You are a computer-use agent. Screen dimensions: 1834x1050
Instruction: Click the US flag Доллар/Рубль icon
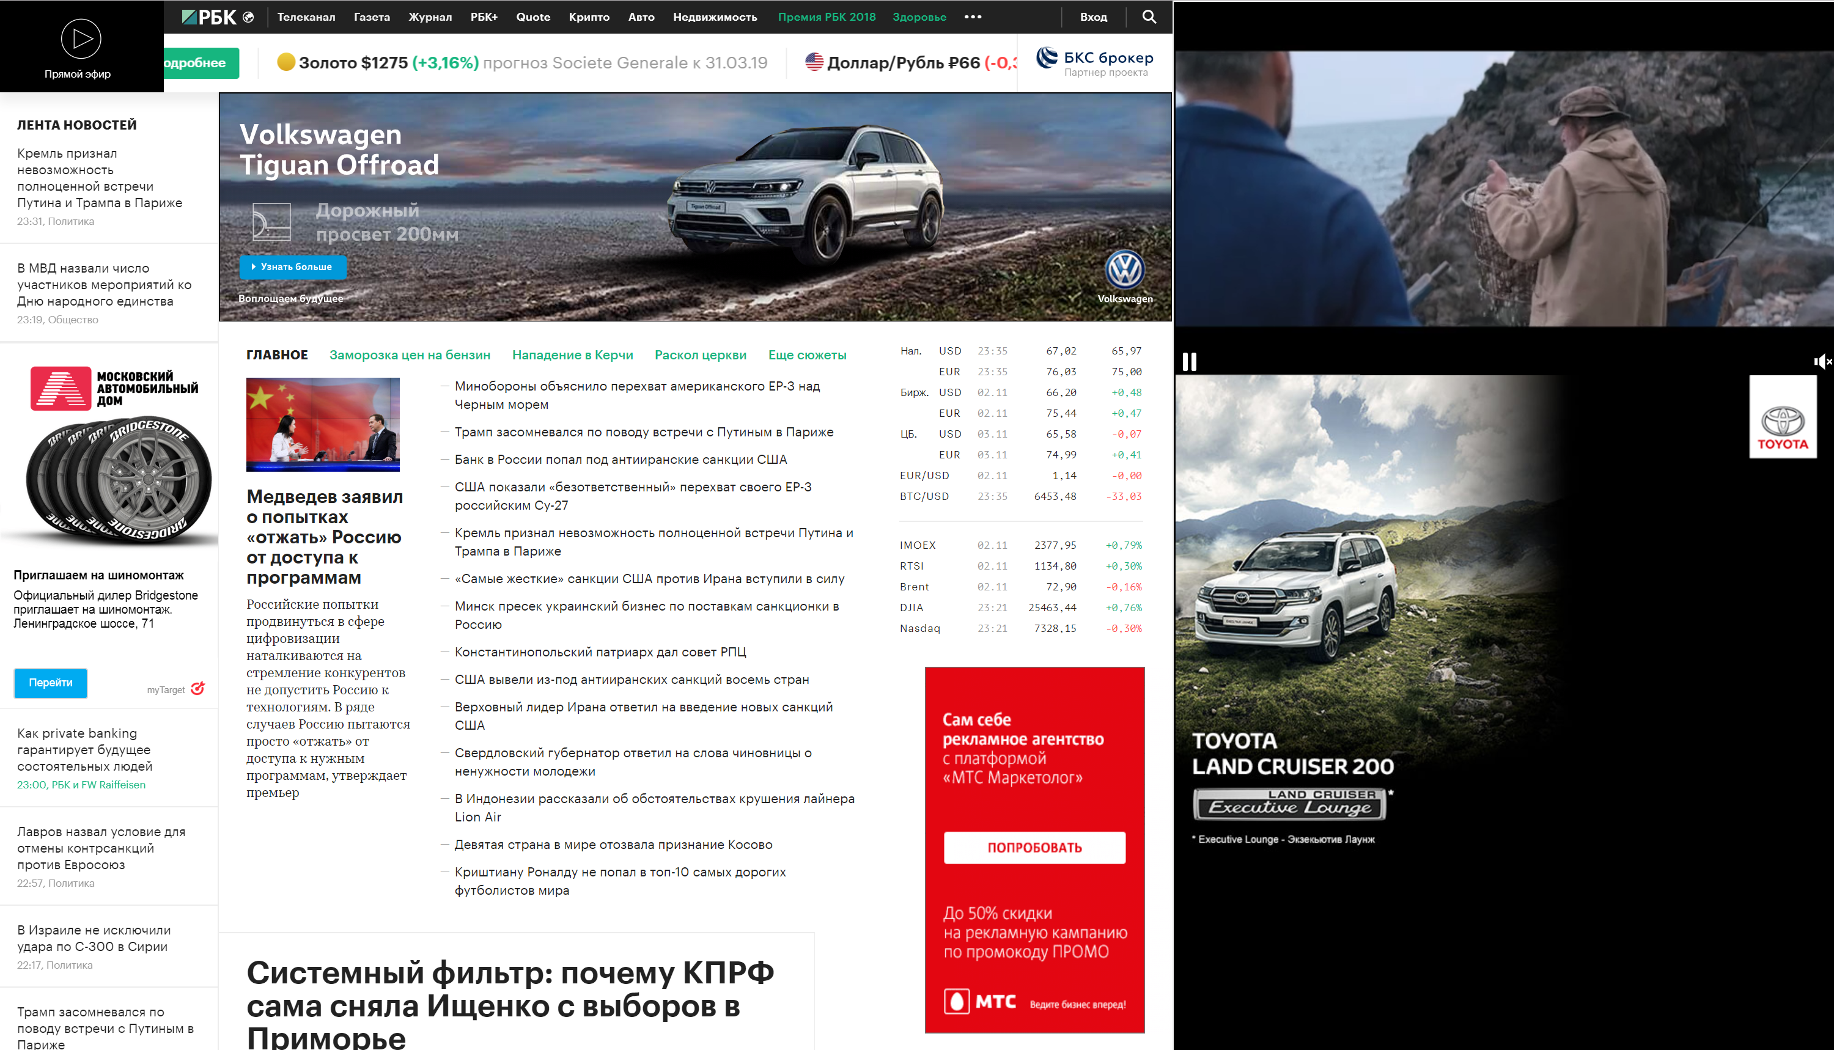(814, 62)
